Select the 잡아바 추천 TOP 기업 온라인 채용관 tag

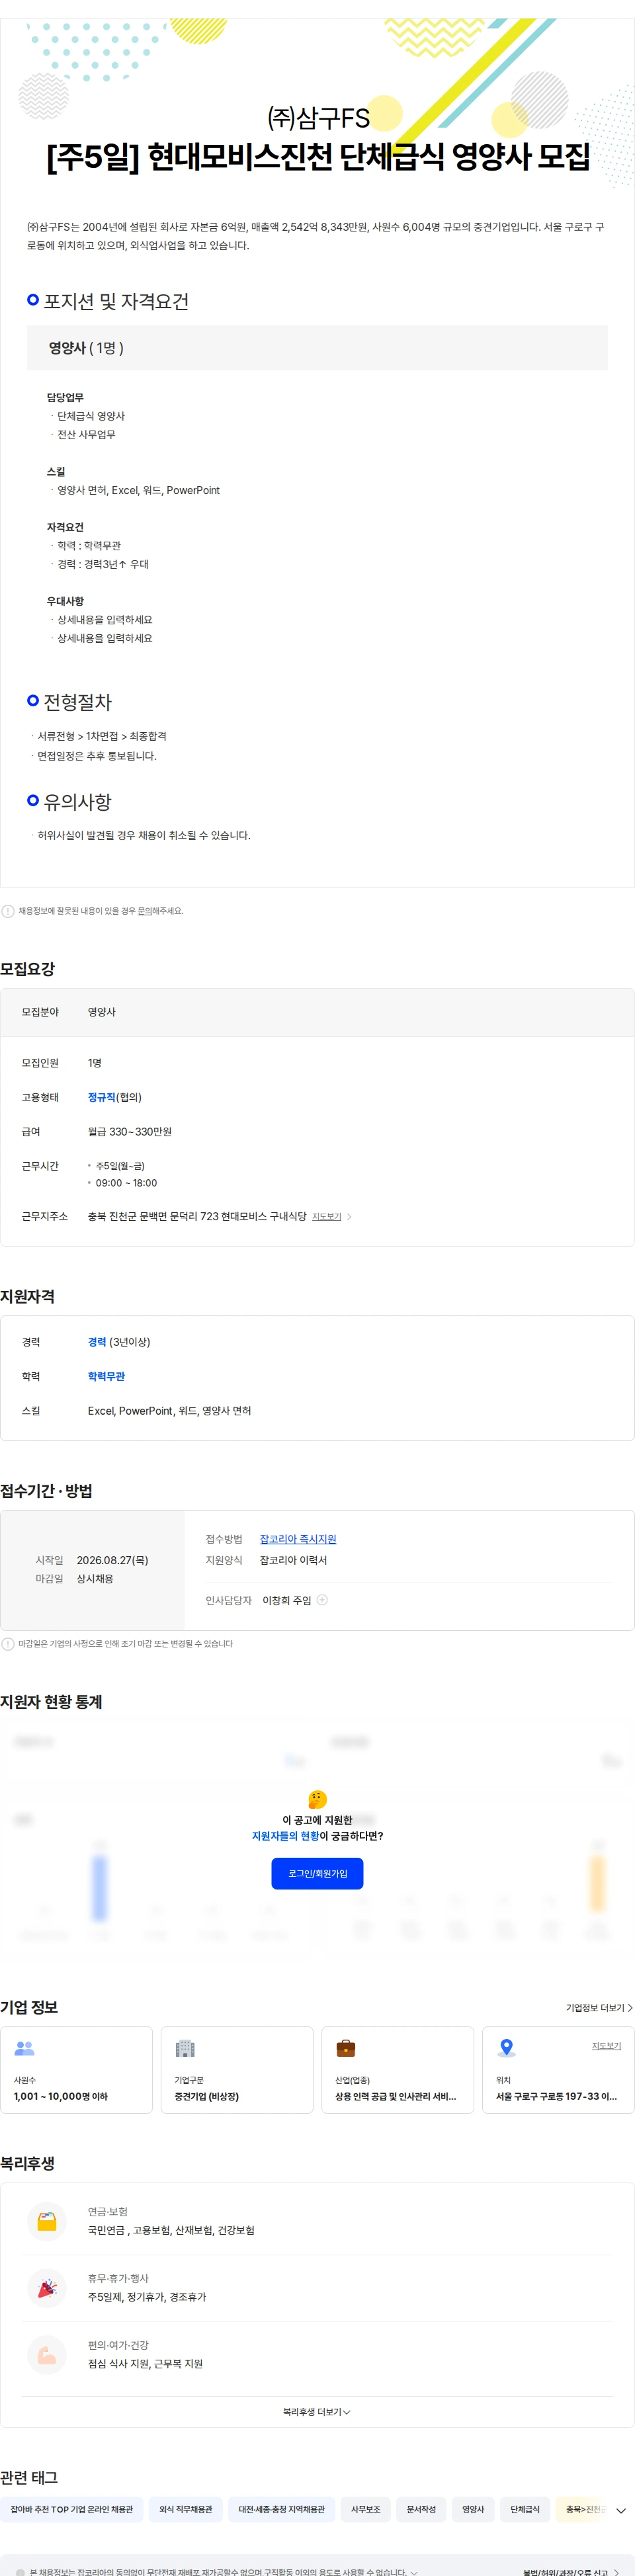point(72,2509)
